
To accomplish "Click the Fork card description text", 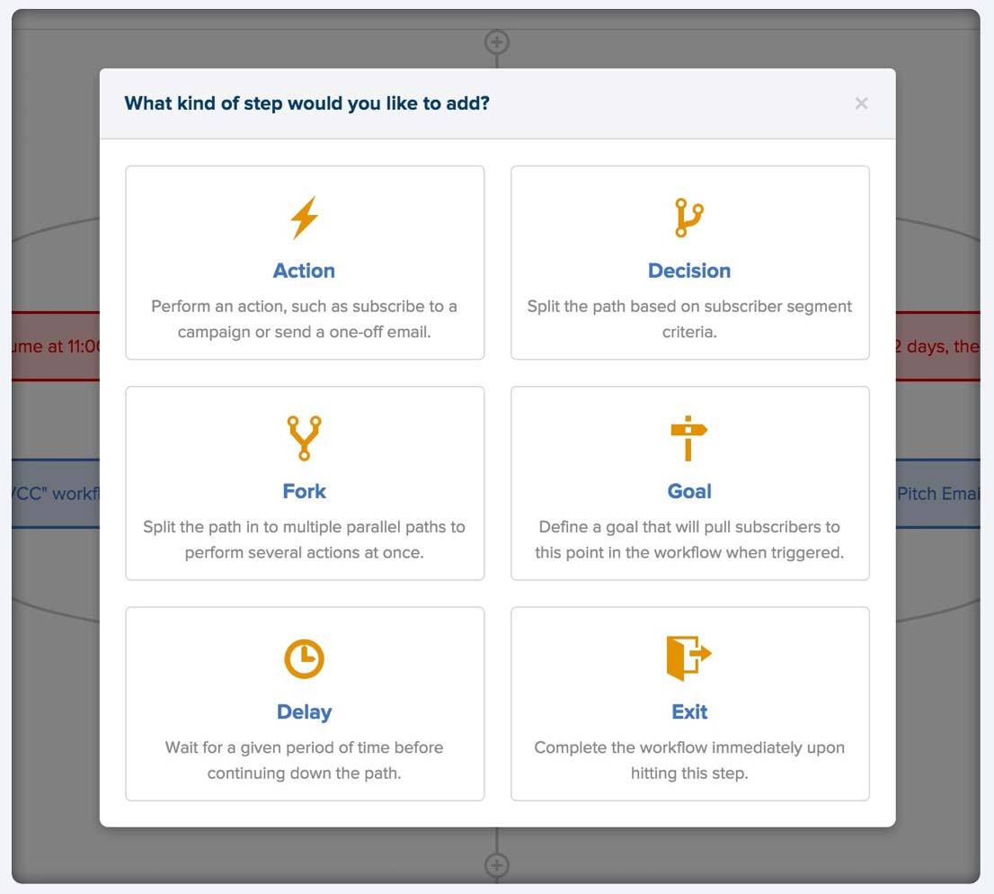I will pyautogui.click(x=304, y=539).
